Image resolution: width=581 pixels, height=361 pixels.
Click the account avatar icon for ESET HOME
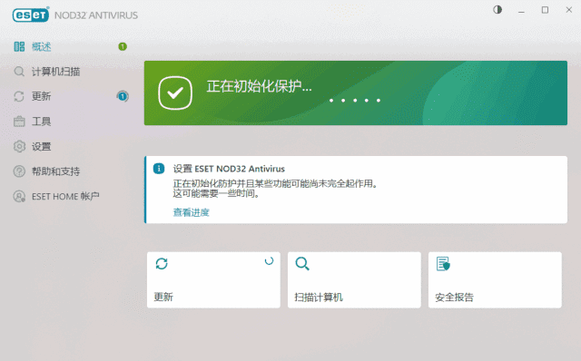coord(19,196)
